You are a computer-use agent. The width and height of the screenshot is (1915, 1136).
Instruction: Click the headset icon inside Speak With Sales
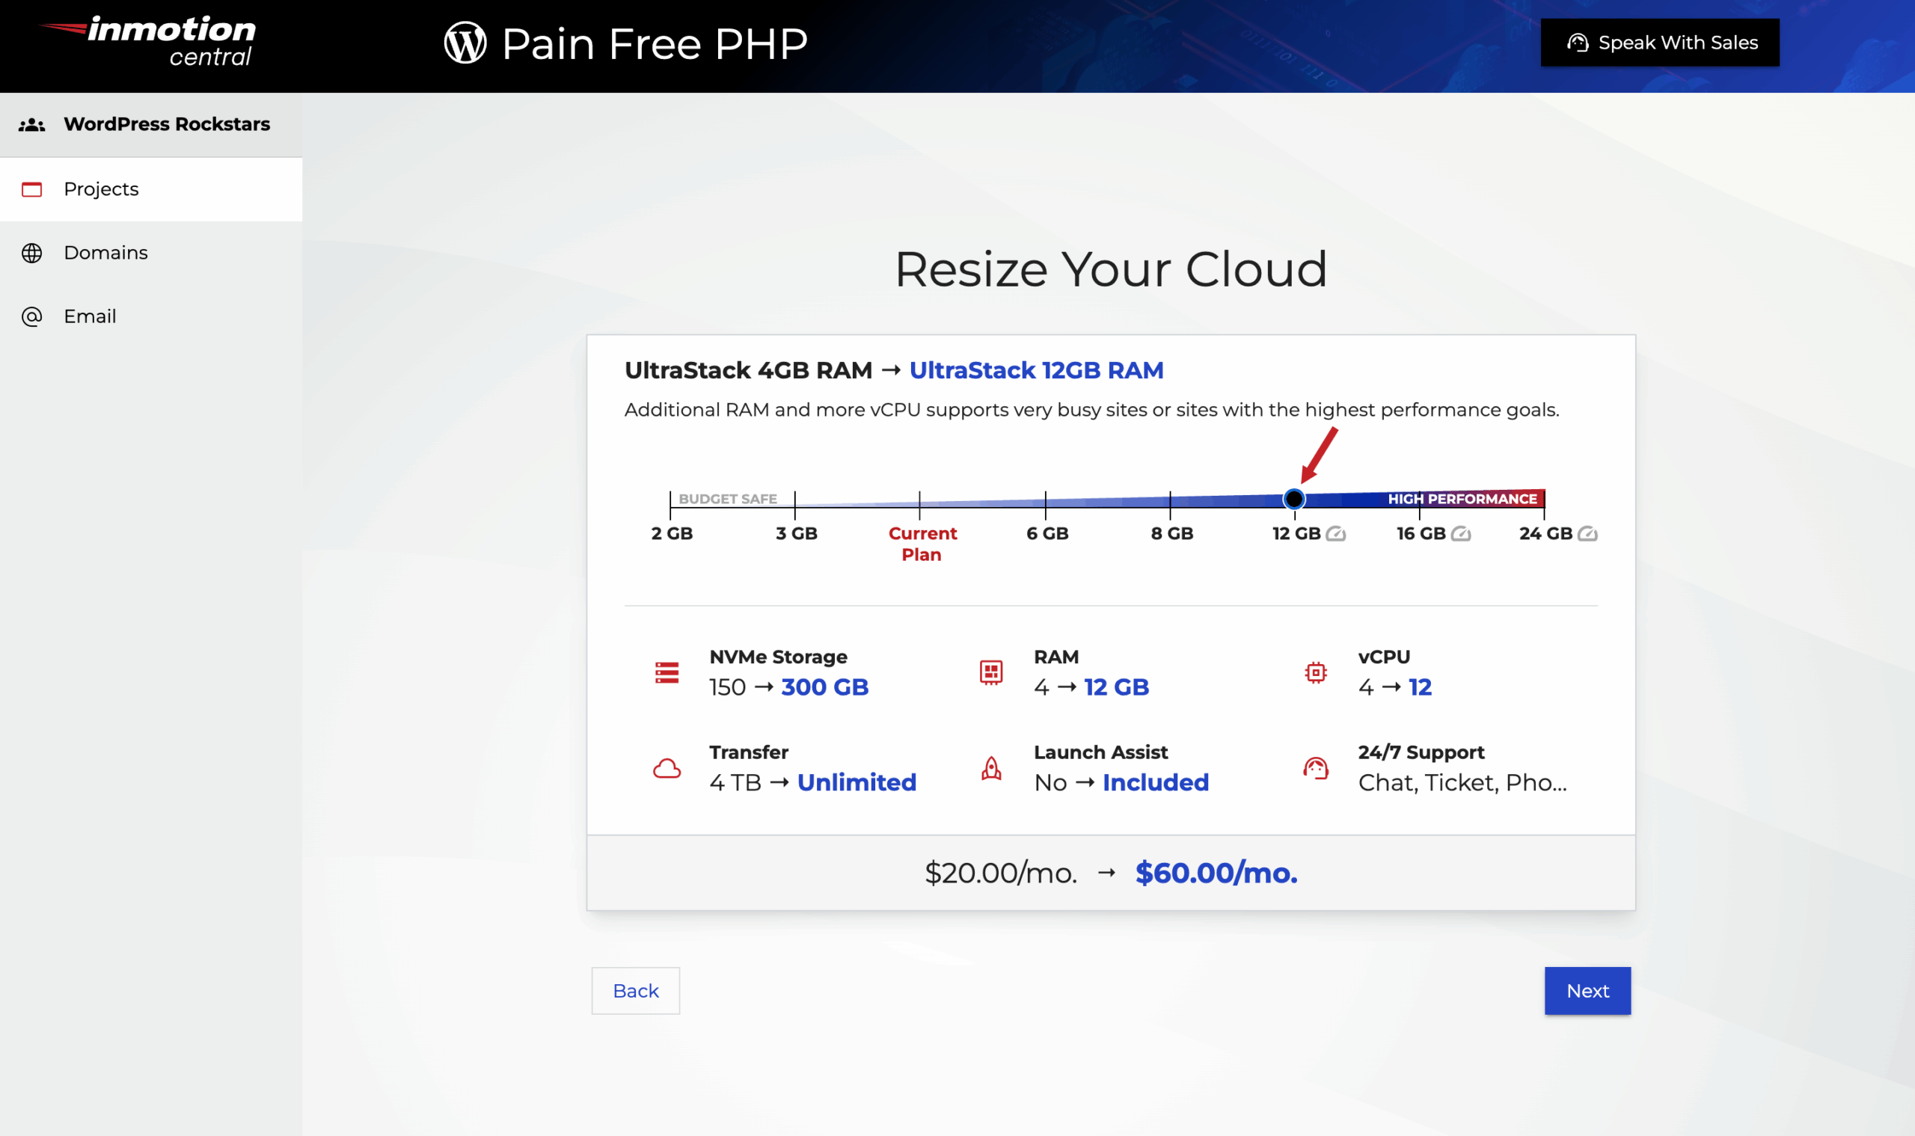[x=1579, y=43]
